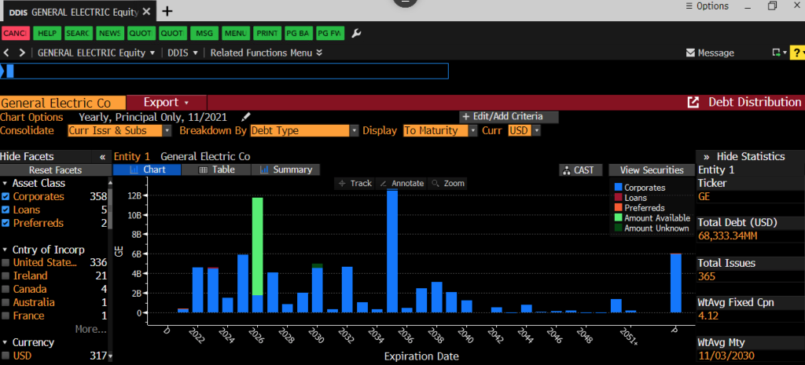Go forward with the right arrow
The width and height of the screenshot is (805, 365).
[x=22, y=53]
